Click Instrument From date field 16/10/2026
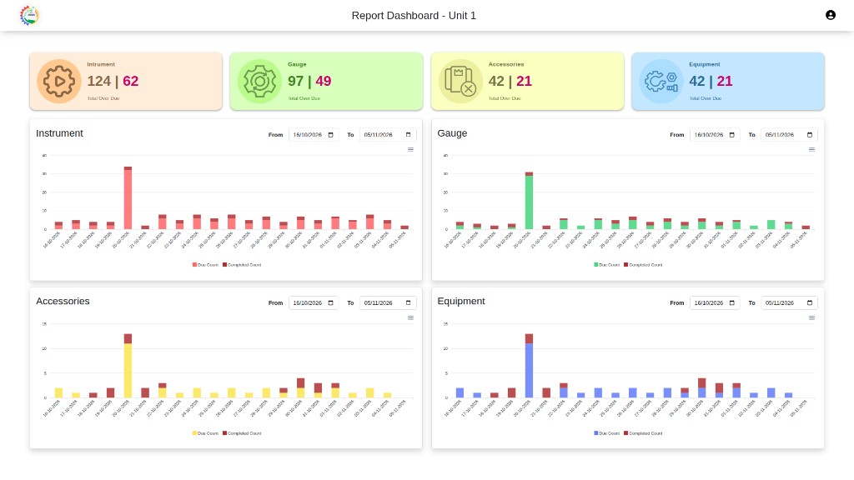Screen dimensions: 854x480 tap(314, 135)
